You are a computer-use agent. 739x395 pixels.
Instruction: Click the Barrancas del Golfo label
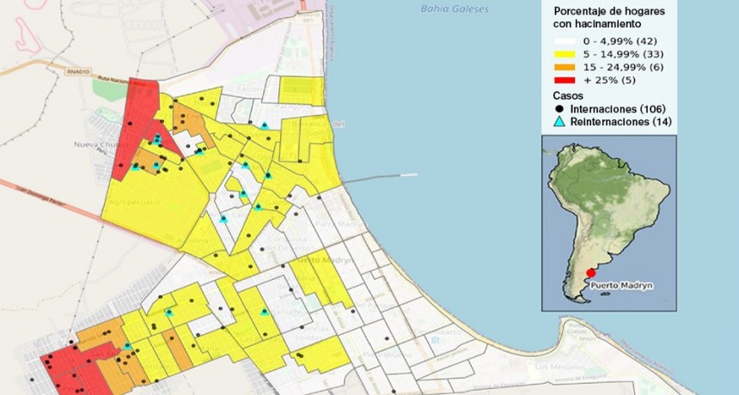click(318, 128)
